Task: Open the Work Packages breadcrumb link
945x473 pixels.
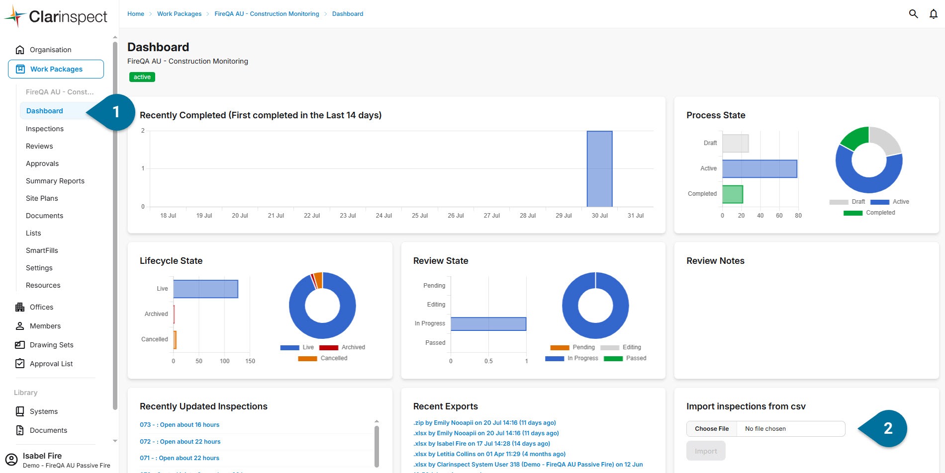Action: click(x=179, y=14)
